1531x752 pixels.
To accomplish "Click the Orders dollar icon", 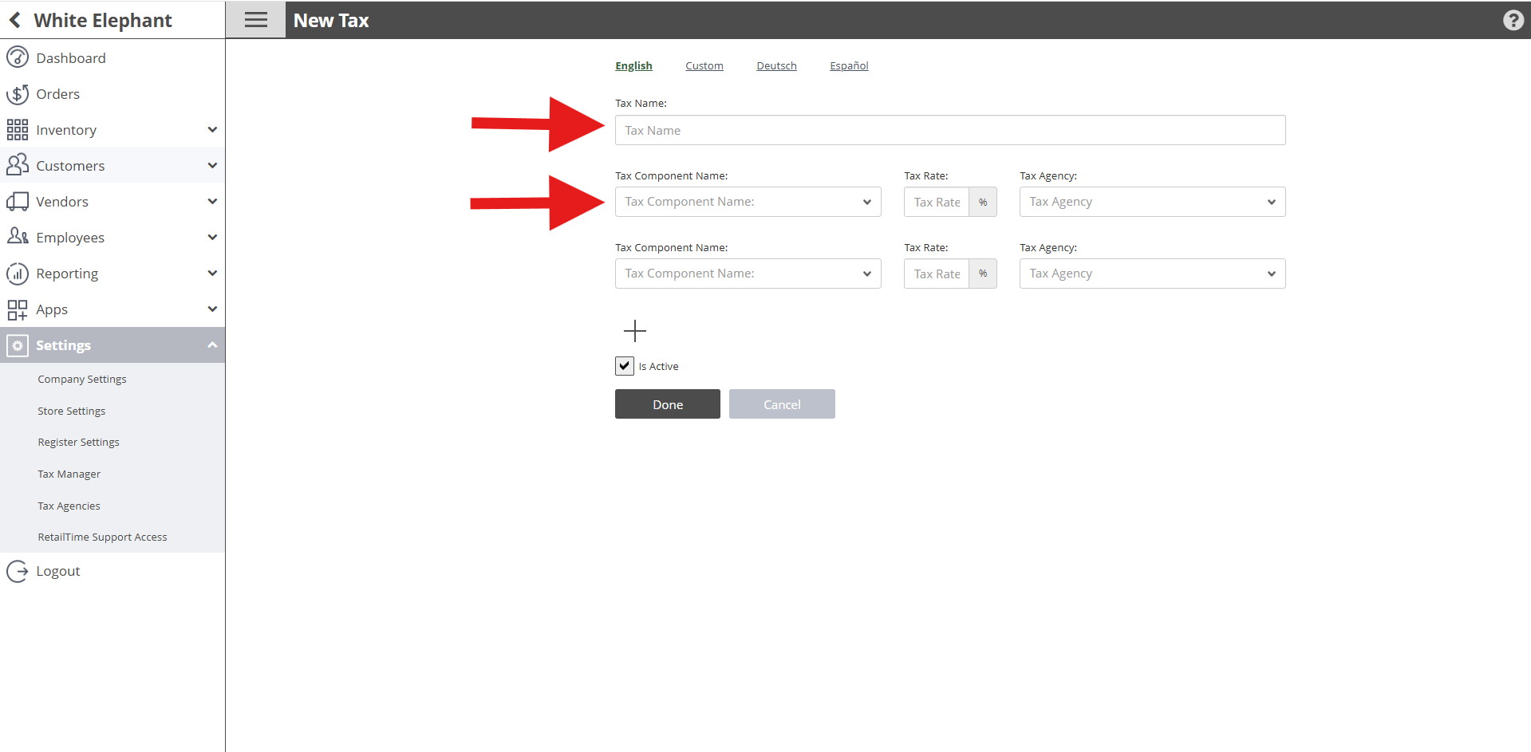I will tap(18, 94).
